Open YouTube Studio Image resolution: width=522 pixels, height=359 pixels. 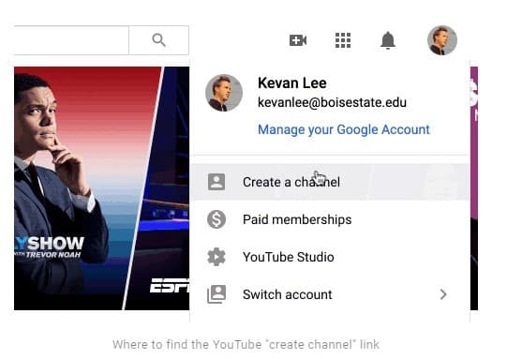(x=331, y=257)
